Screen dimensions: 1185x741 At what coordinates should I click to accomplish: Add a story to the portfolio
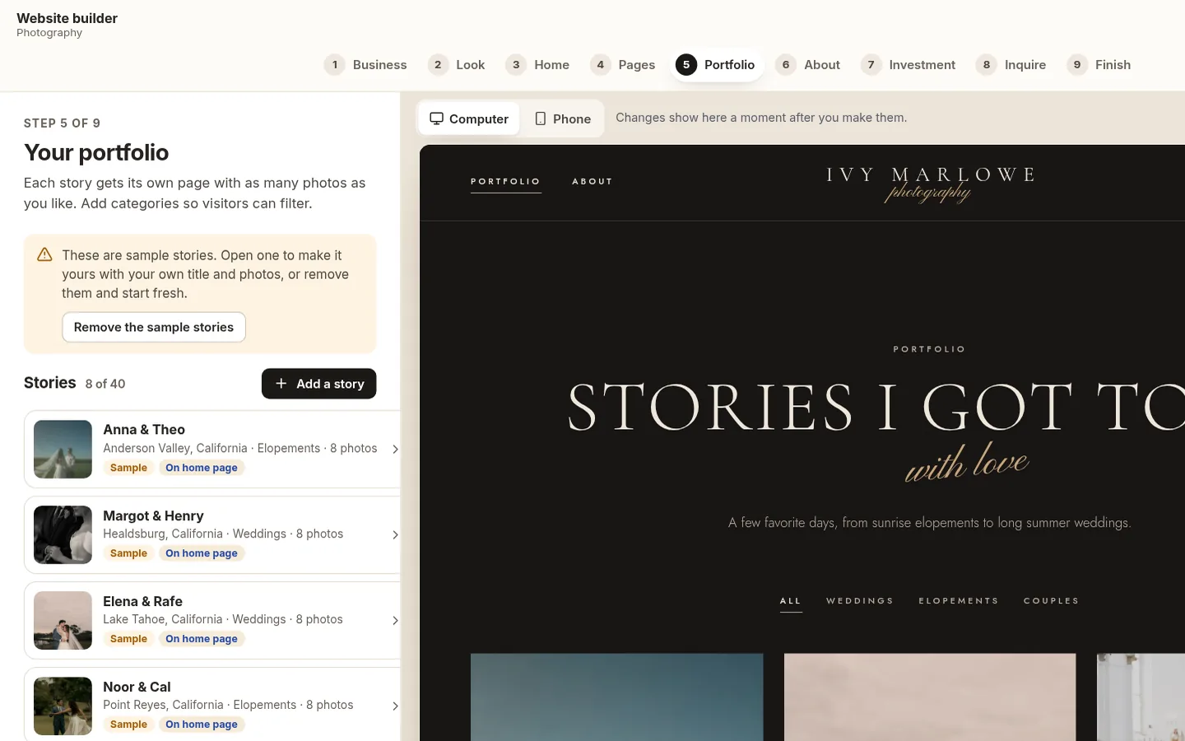[319, 384]
